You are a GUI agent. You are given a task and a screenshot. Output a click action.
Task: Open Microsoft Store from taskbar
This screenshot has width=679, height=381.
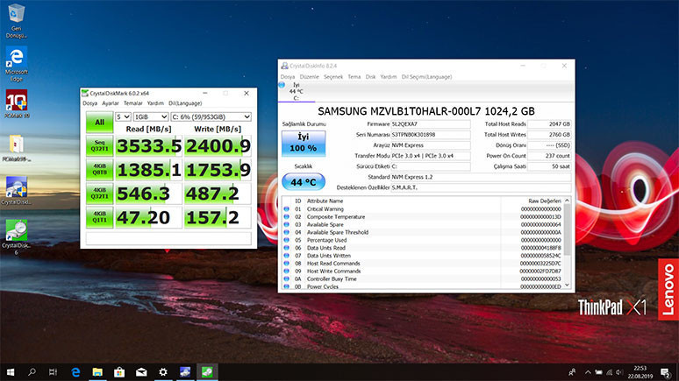click(119, 372)
